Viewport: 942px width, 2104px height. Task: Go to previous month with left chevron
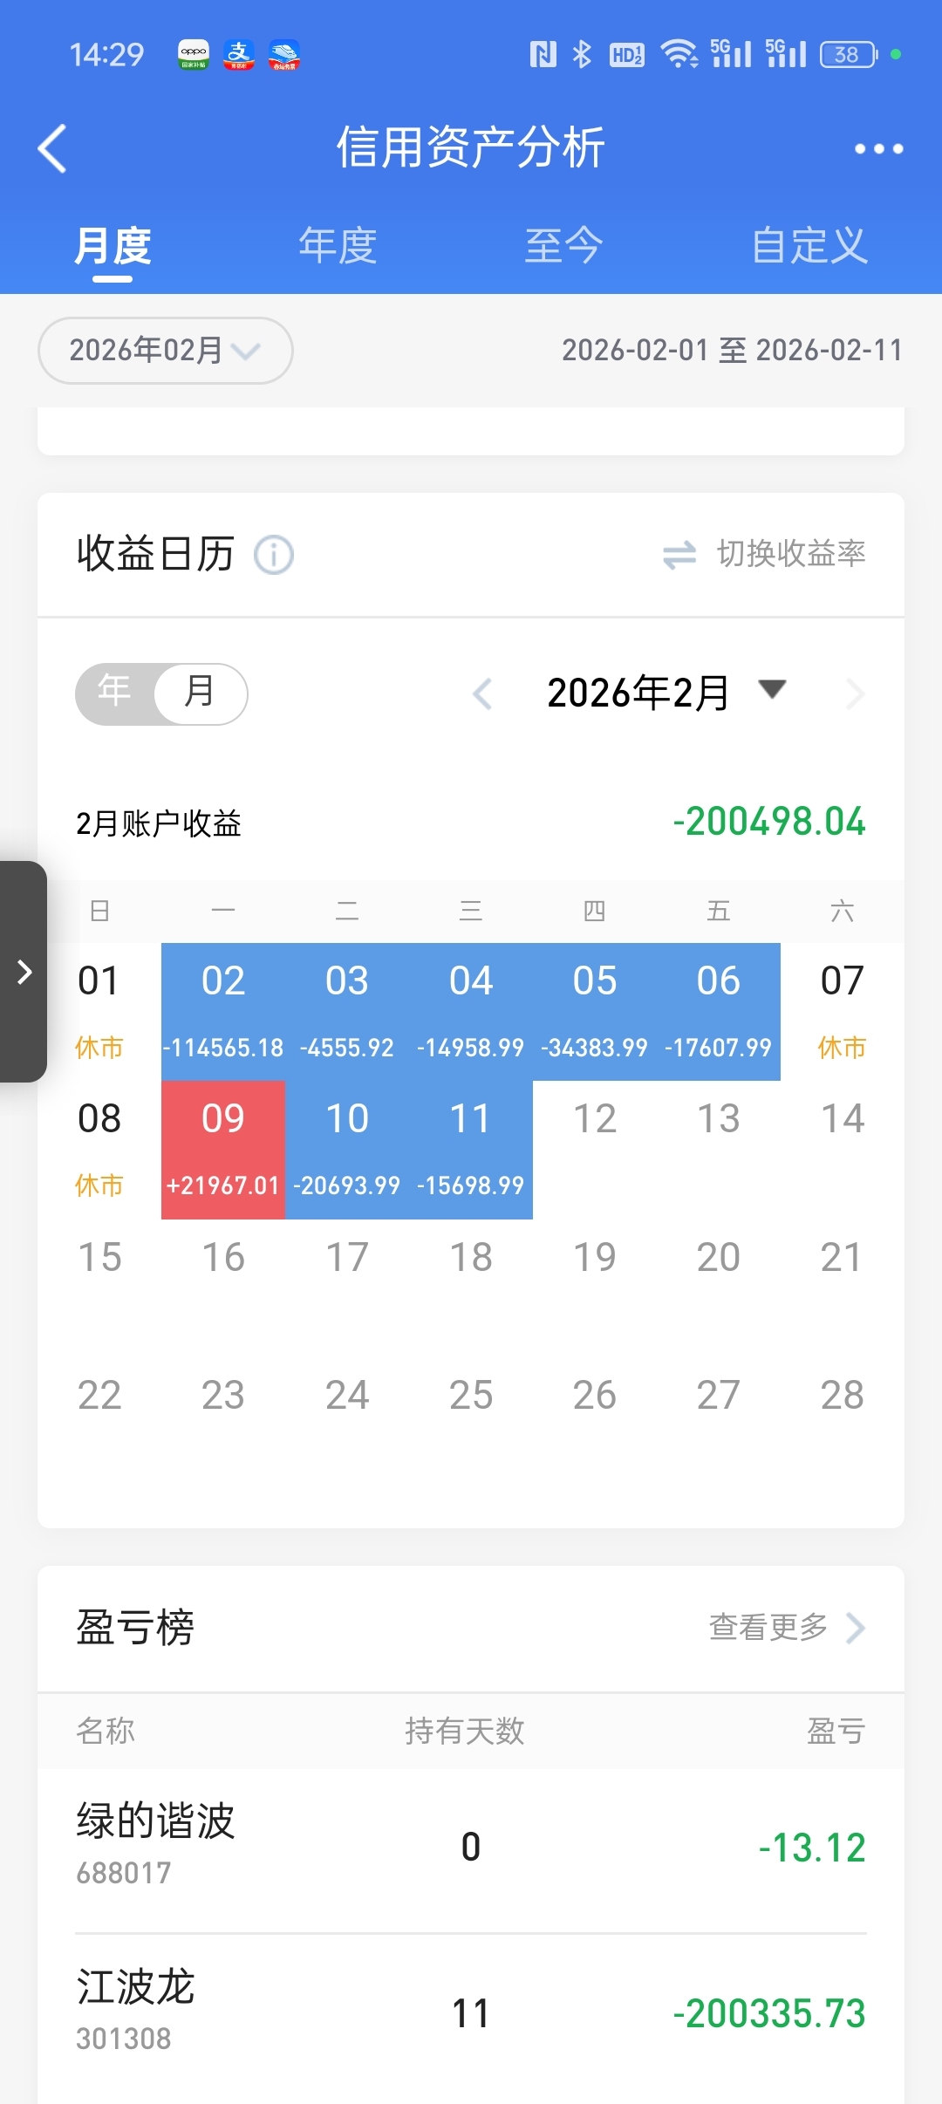(482, 694)
